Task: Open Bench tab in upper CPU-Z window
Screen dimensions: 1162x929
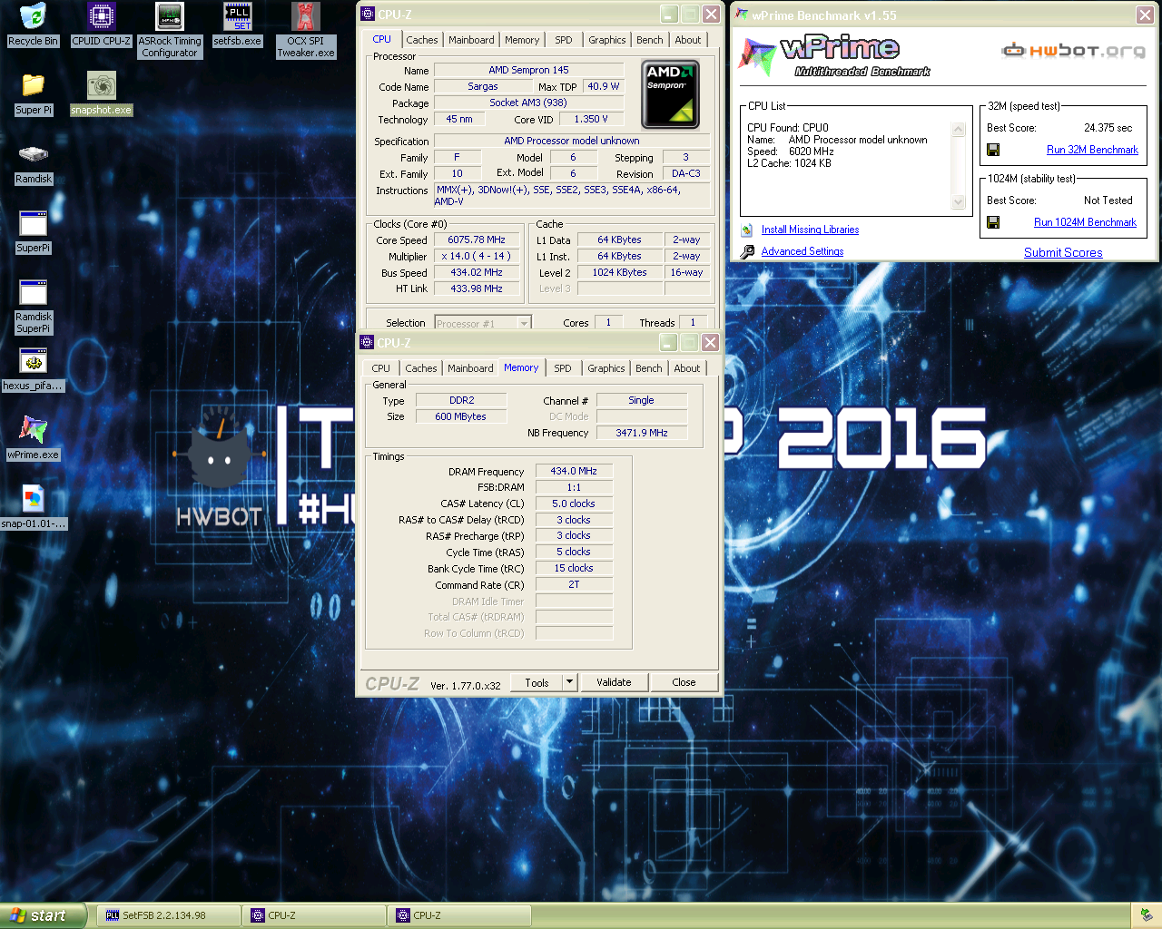Action: pos(650,40)
